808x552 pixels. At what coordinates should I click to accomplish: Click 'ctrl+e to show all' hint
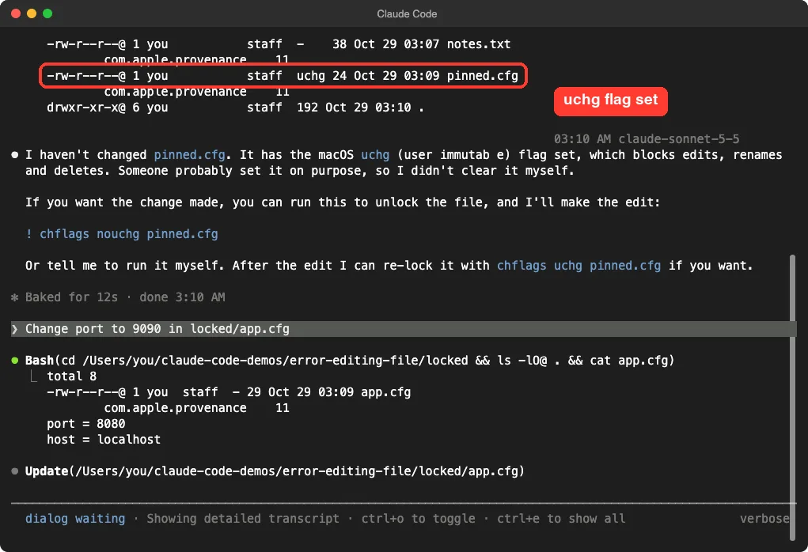[x=561, y=519]
